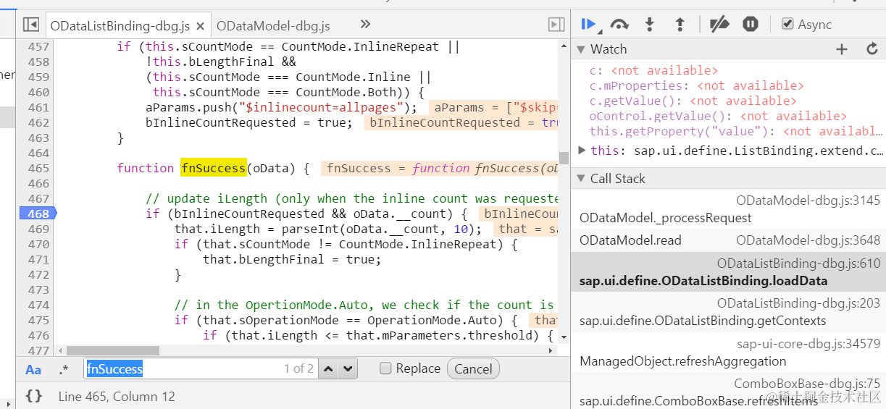This screenshot has height=409, width=886.
Task: Set breakpoint on line number 461
Action: 38,107
